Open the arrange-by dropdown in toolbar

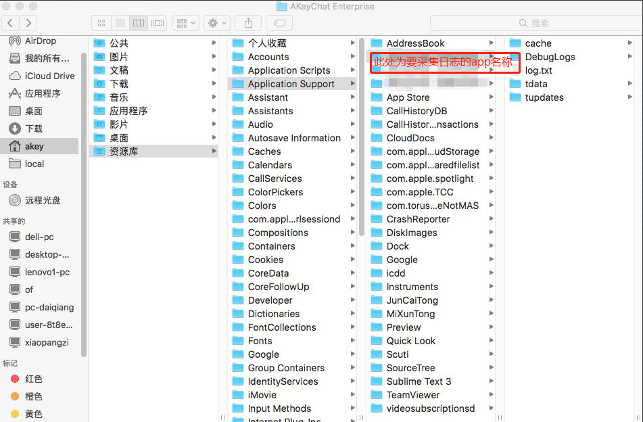click(185, 23)
